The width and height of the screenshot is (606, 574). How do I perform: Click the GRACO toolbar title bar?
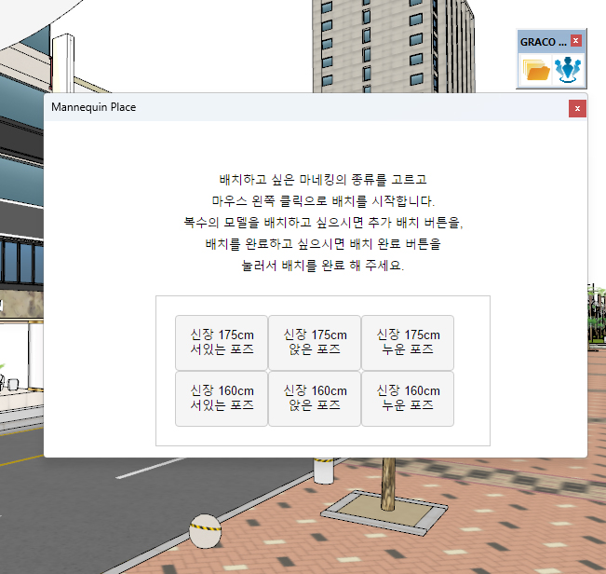tap(544, 41)
